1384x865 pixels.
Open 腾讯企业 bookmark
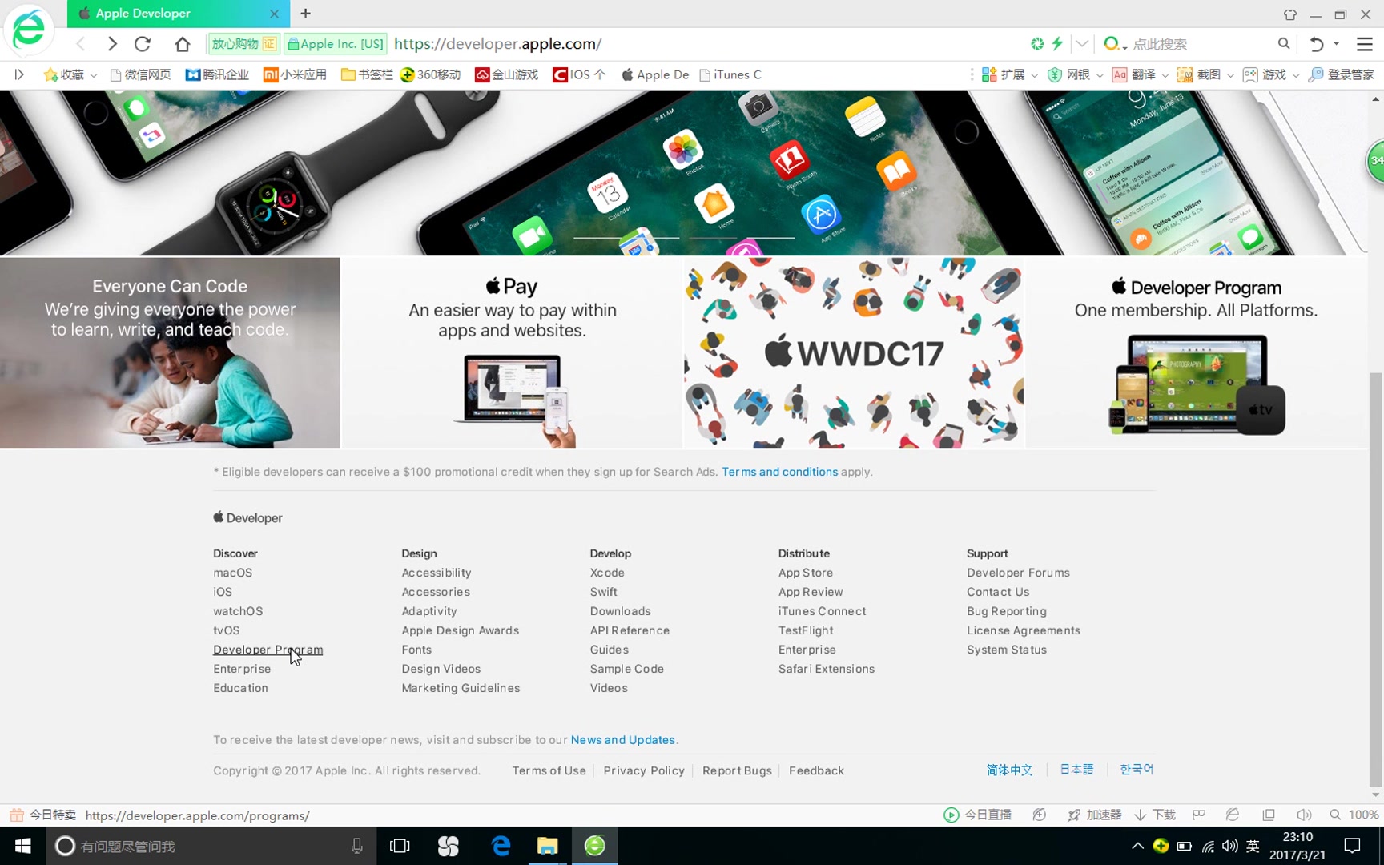217,74
